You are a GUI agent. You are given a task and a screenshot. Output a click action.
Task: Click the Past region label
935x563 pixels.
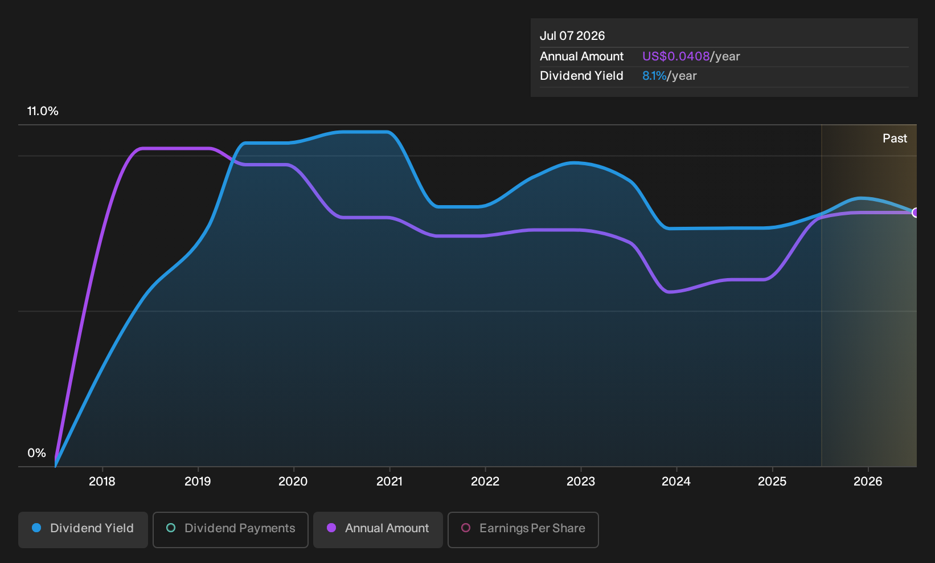895,138
